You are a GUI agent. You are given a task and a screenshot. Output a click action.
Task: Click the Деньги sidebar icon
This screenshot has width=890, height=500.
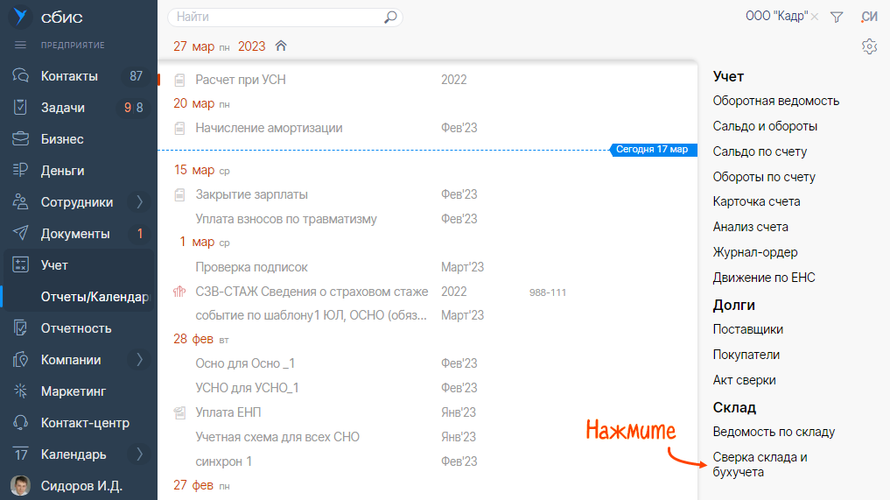[21, 171]
